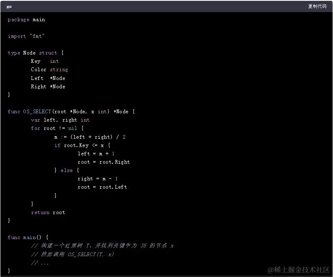Image resolution: width=333 pixels, height=277 pixels.
Task: Click the 'Right *Node' field line
Action: tap(48, 87)
